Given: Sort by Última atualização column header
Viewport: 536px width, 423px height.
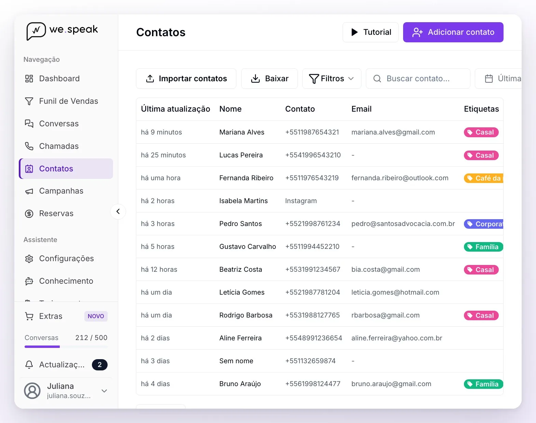Looking at the screenshot, I should (x=176, y=109).
